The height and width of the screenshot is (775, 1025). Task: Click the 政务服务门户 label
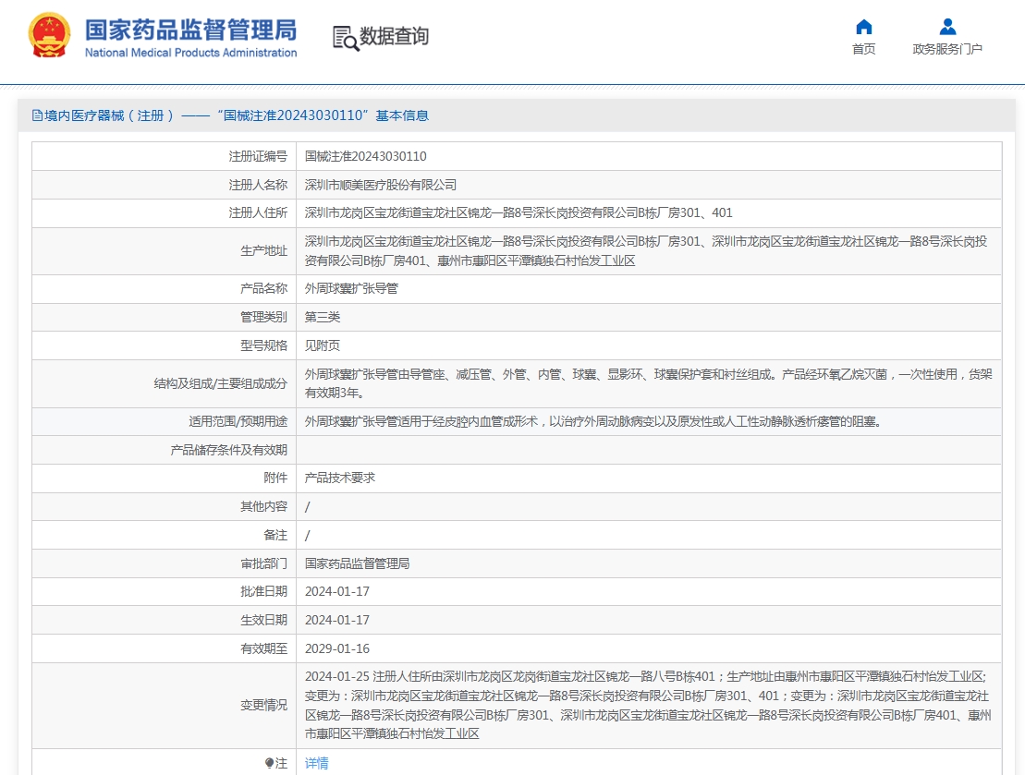[947, 49]
